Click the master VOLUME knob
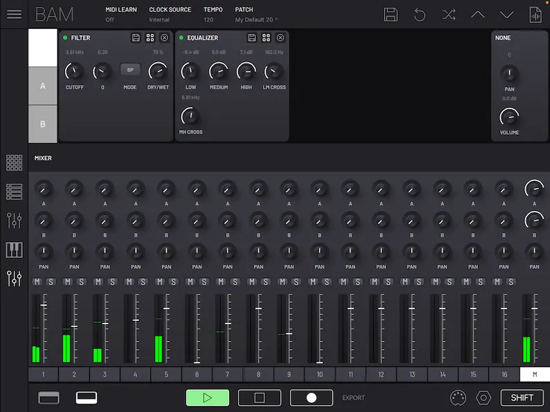Screen dimensions: 550x412 (x=509, y=117)
